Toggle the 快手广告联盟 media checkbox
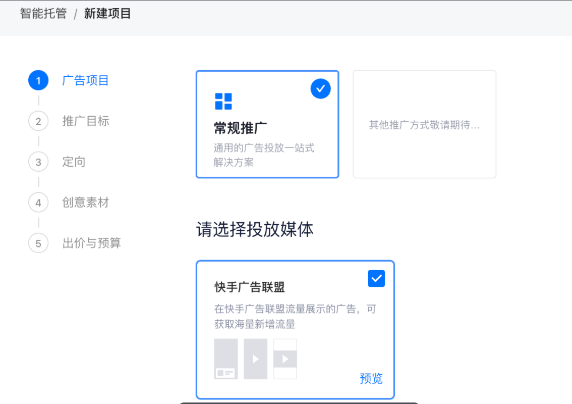This screenshot has width=572, height=404. tap(376, 278)
